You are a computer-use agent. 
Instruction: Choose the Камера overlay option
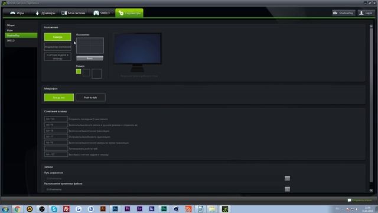coord(58,37)
